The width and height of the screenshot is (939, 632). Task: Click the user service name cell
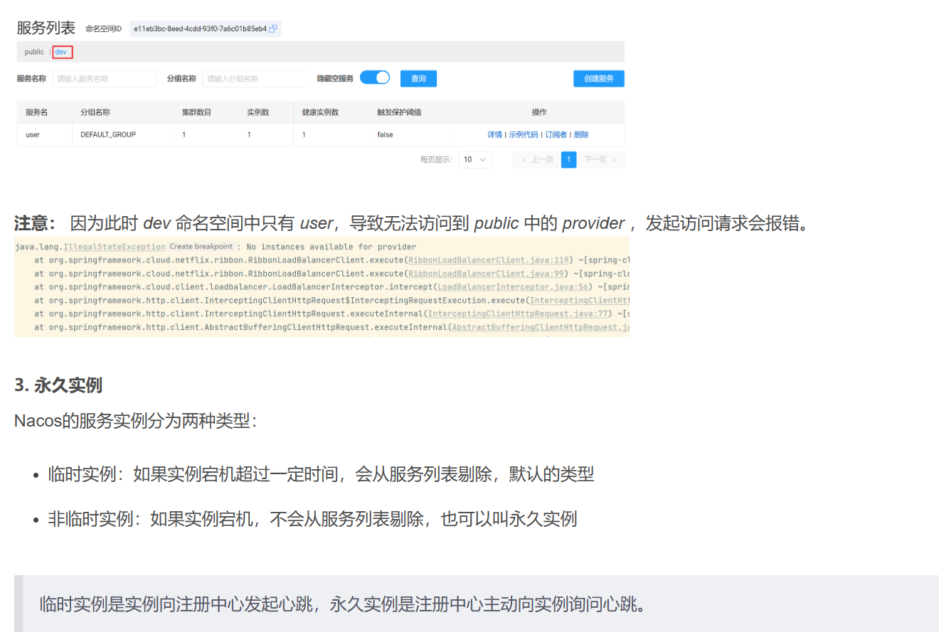tap(33, 134)
